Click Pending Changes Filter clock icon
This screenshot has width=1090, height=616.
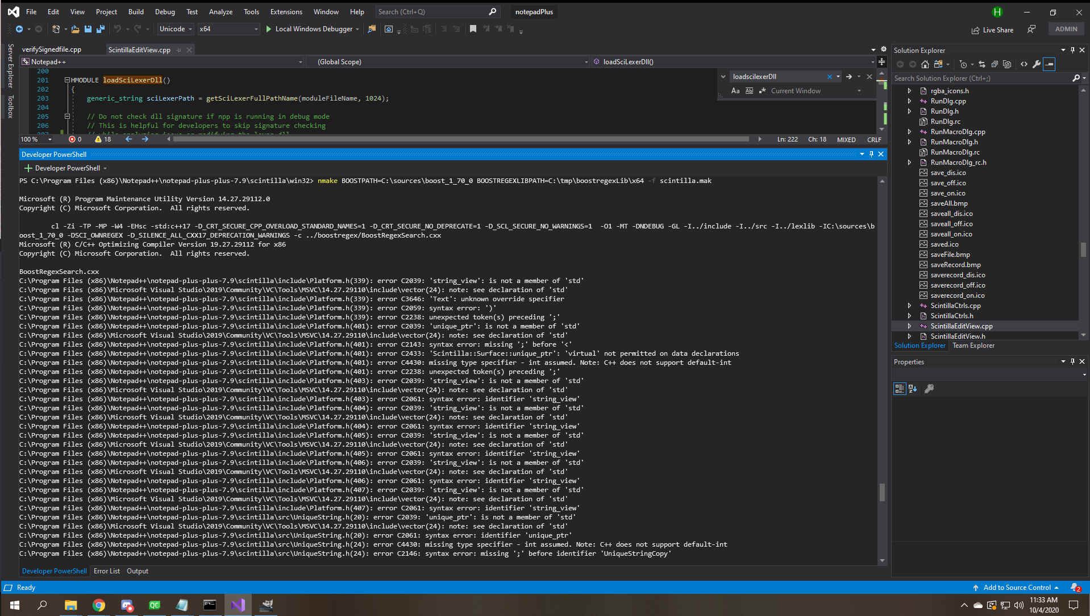tap(963, 64)
